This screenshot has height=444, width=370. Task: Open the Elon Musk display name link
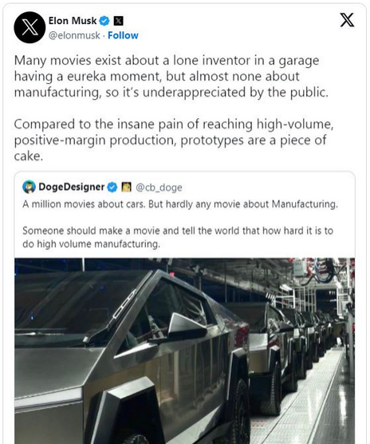pyautogui.click(x=73, y=21)
